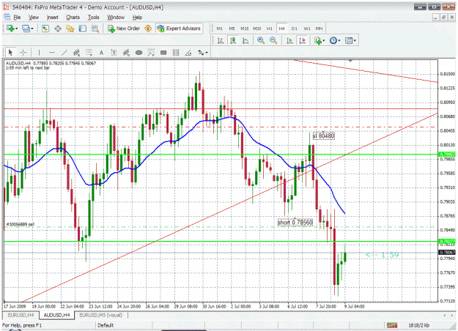Open the View menu
The height and width of the screenshot is (331, 458).
point(34,18)
